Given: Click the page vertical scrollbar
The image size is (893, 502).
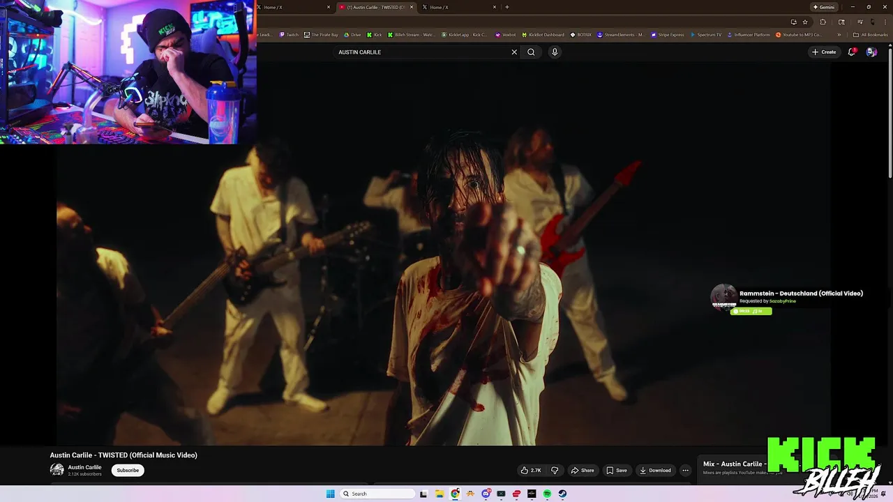Looking at the screenshot, I should tap(890, 112).
